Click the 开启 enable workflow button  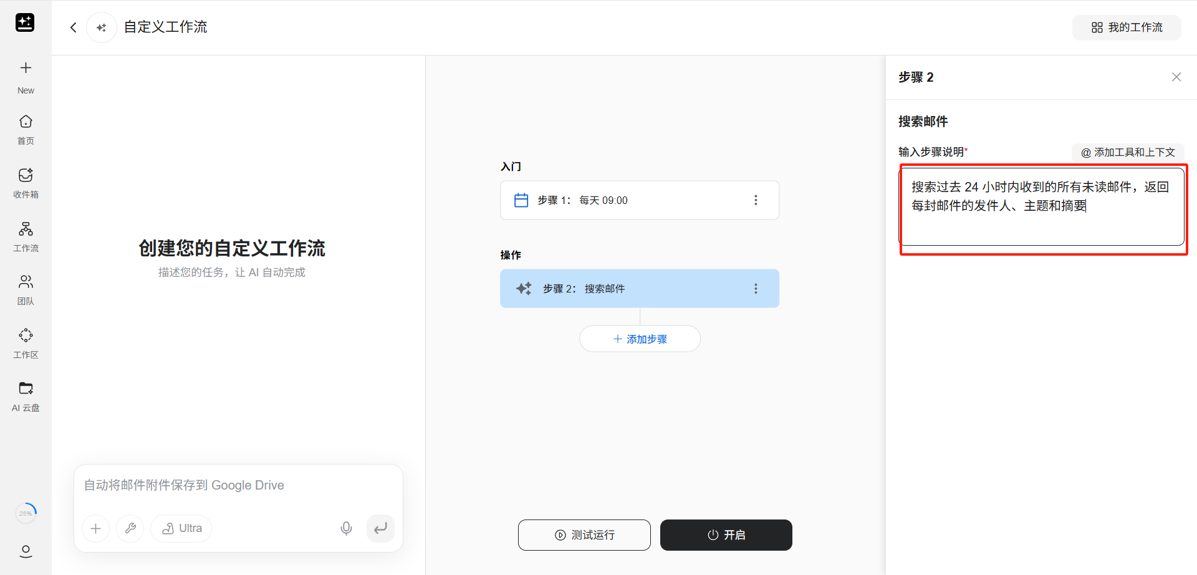726,535
